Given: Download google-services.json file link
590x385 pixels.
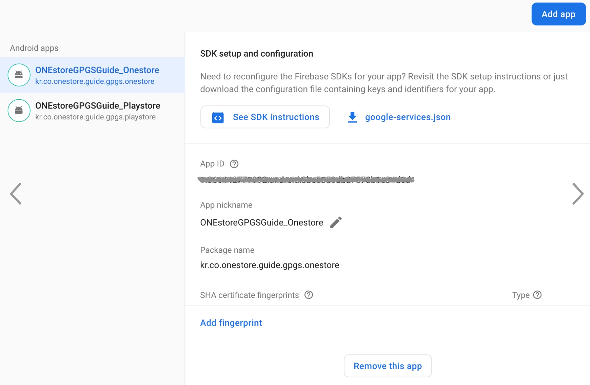Looking at the screenshot, I should [408, 117].
